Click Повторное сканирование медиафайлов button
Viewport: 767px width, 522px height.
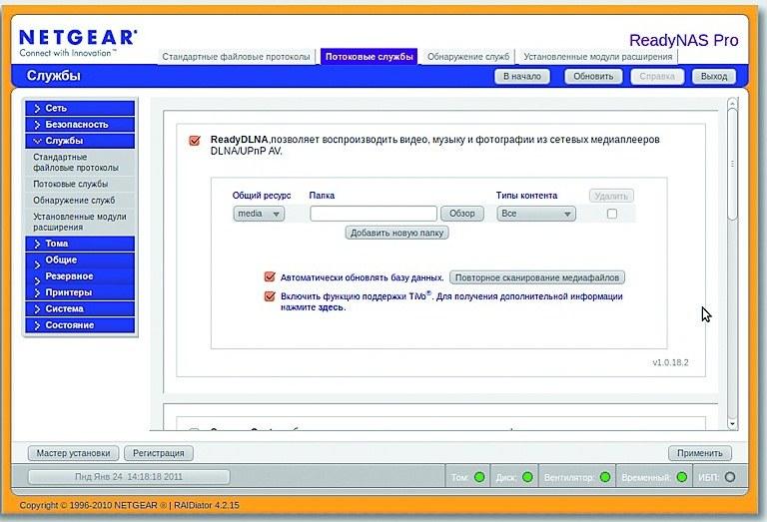[537, 277]
